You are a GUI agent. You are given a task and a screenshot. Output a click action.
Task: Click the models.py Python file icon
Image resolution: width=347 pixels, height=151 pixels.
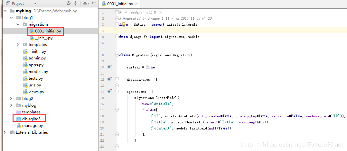(25, 72)
